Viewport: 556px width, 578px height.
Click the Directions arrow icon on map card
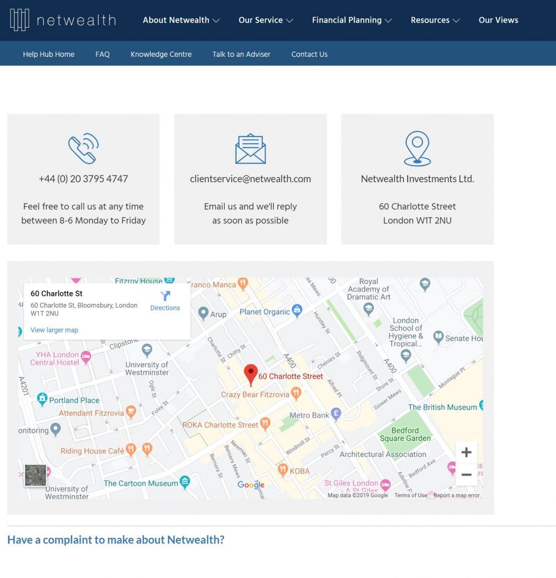[165, 296]
